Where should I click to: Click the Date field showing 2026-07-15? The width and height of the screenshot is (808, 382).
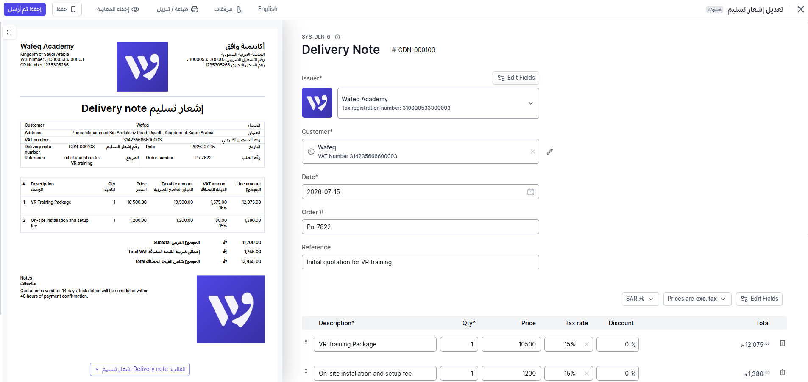(x=421, y=192)
